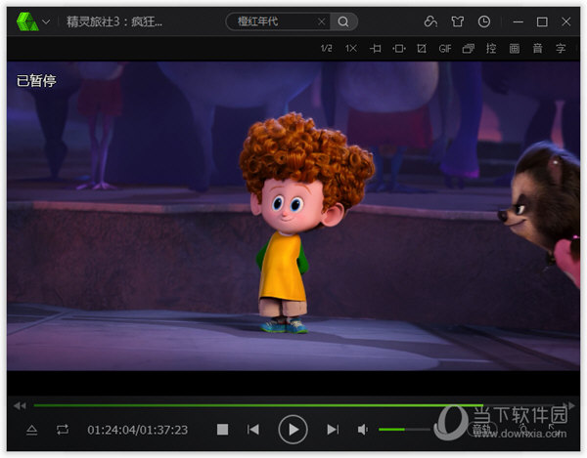Clear the search box text
This screenshot has height=458, width=587.
coord(321,21)
